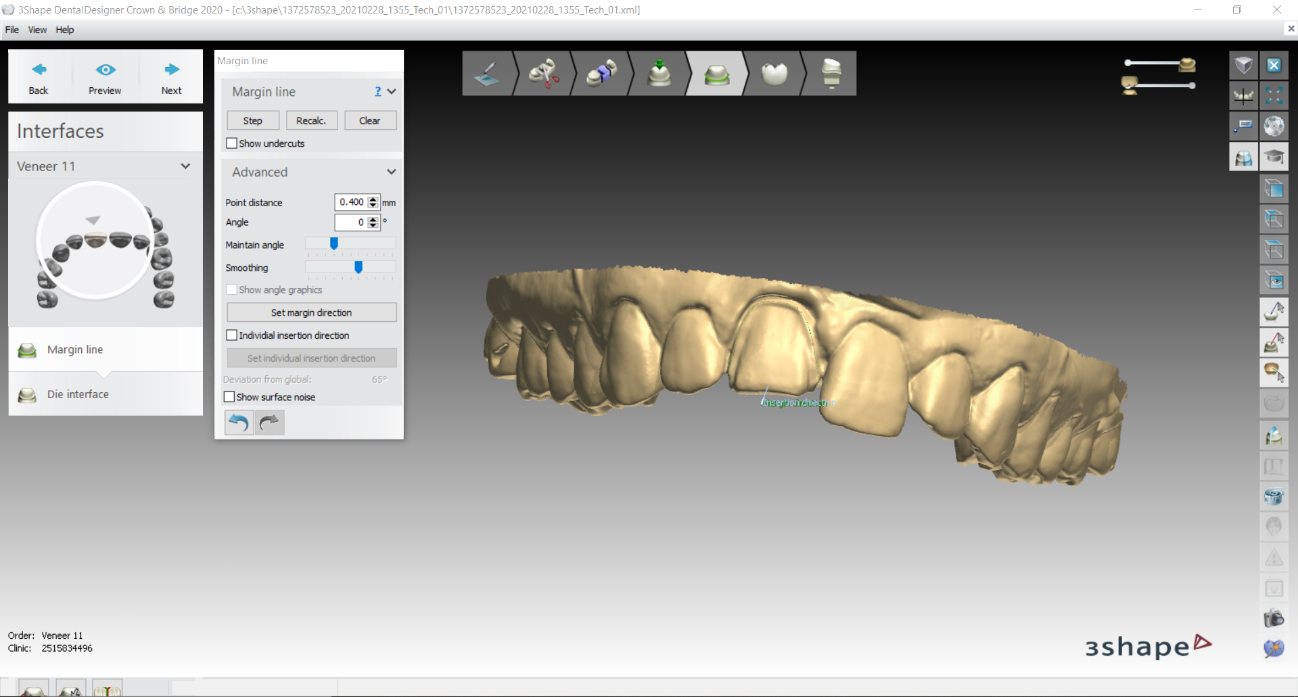Open the measuring tape tool
Viewport: 1298px width, 697px height.
coord(1274,497)
